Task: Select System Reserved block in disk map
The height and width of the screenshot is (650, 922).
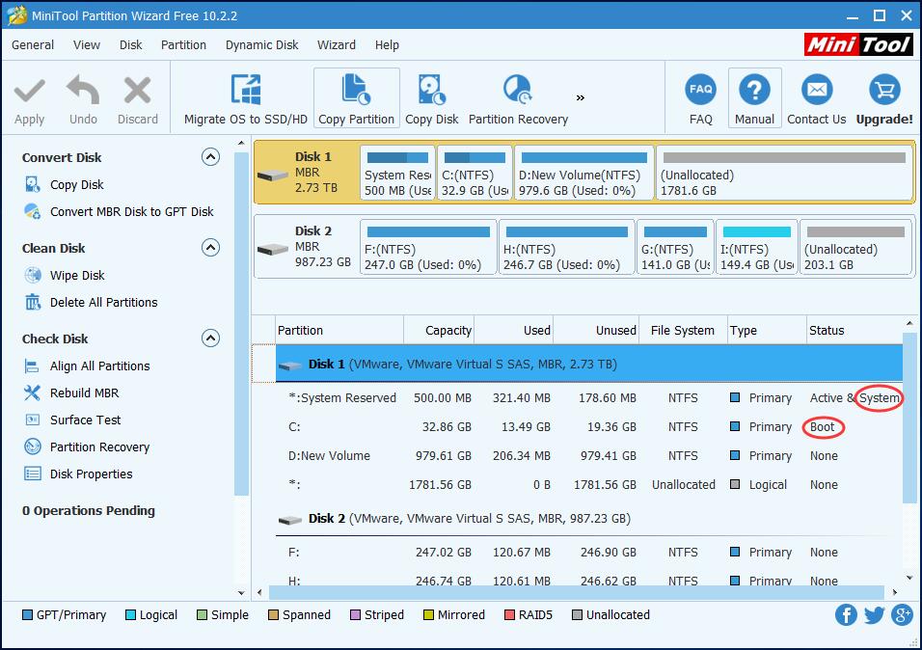Action: [x=397, y=173]
